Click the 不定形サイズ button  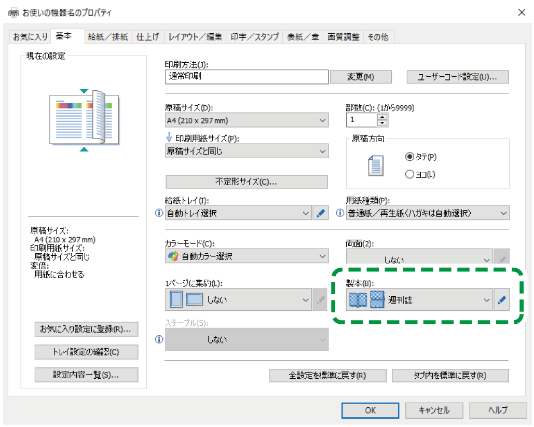[x=247, y=182]
